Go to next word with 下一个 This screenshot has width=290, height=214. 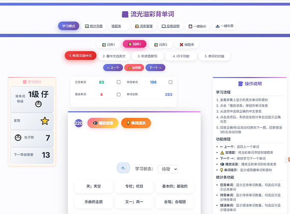(x=155, y=68)
